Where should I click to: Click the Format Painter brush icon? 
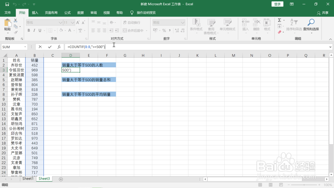point(16,32)
